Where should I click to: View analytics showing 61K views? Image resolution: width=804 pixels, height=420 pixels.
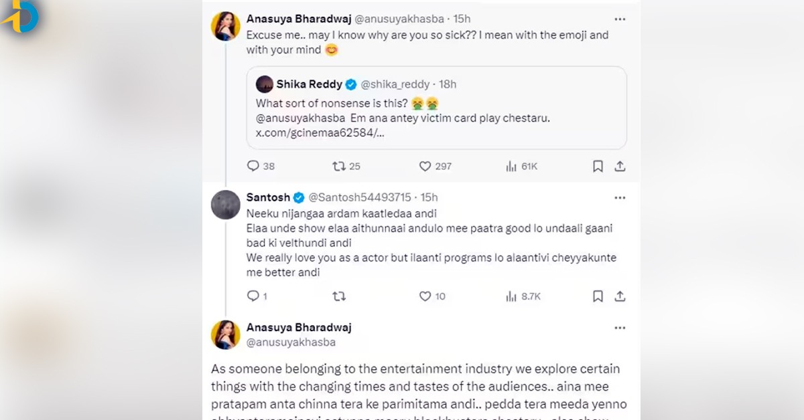tap(511, 166)
